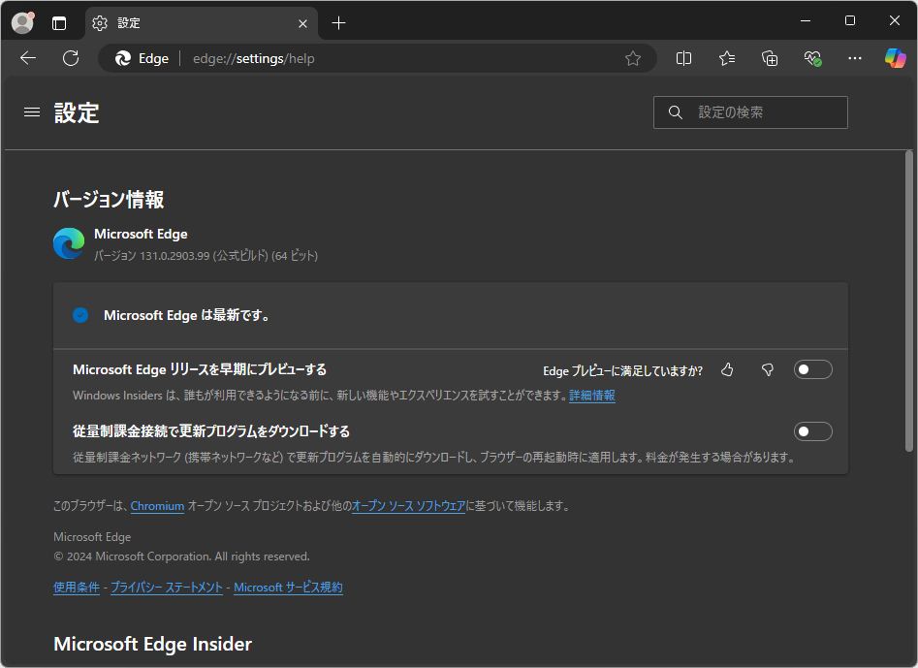Click the Favorites star in the address bar
Screen dimensions: 918x668
(633, 58)
